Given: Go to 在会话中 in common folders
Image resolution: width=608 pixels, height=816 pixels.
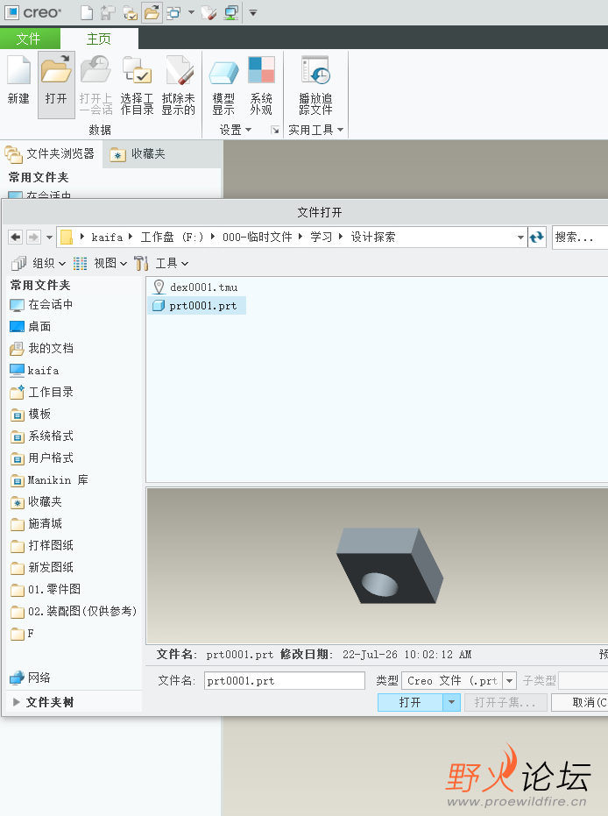Looking at the screenshot, I should (41, 304).
